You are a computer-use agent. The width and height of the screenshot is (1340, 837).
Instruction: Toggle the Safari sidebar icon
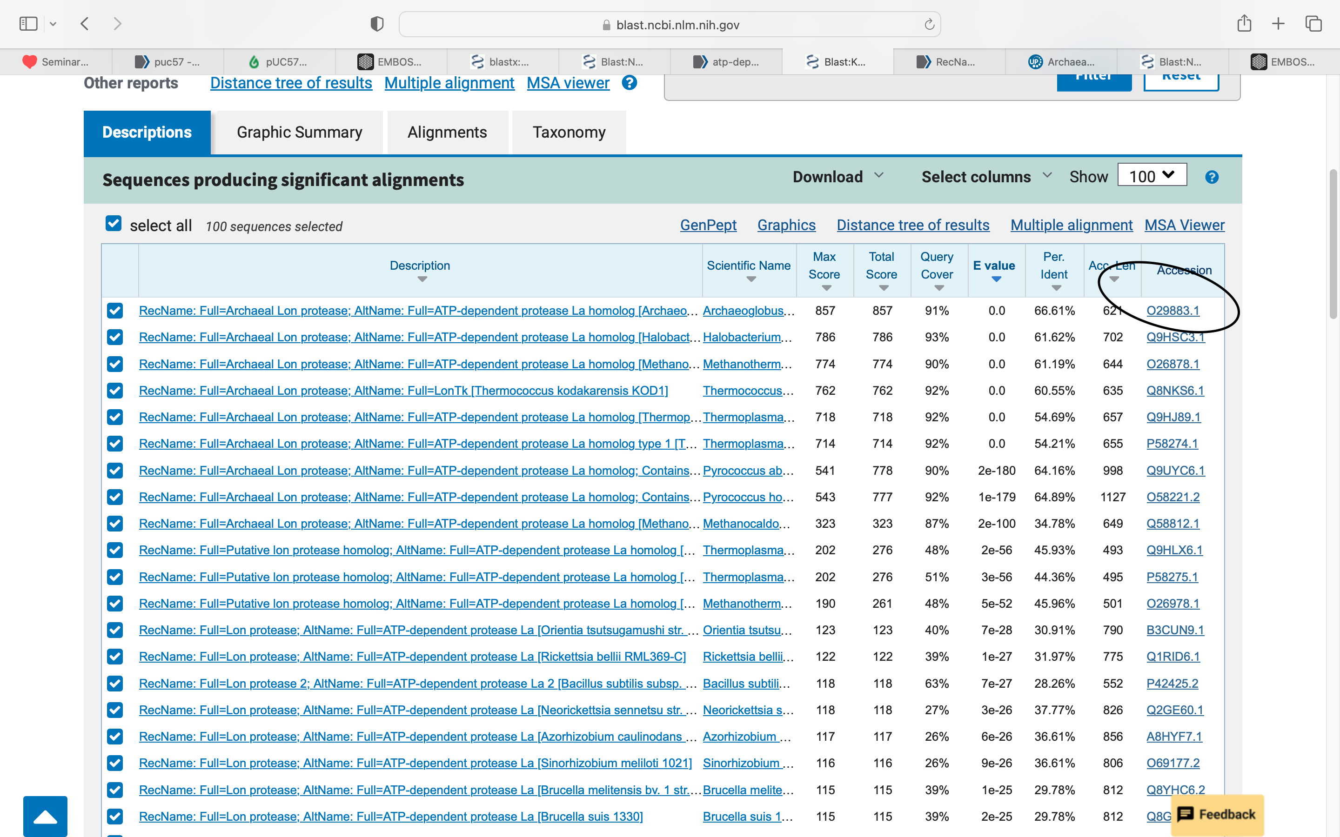point(28,24)
